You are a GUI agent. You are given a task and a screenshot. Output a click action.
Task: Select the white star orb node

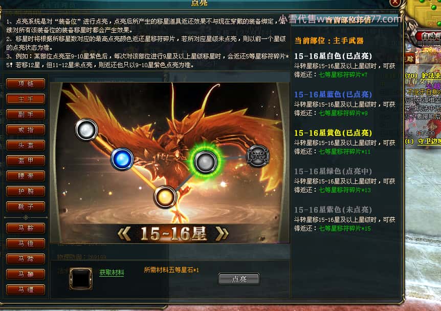tap(86, 130)
